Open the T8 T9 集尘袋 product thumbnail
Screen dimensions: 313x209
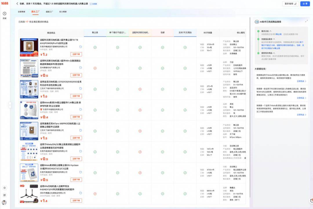[29, 47]
